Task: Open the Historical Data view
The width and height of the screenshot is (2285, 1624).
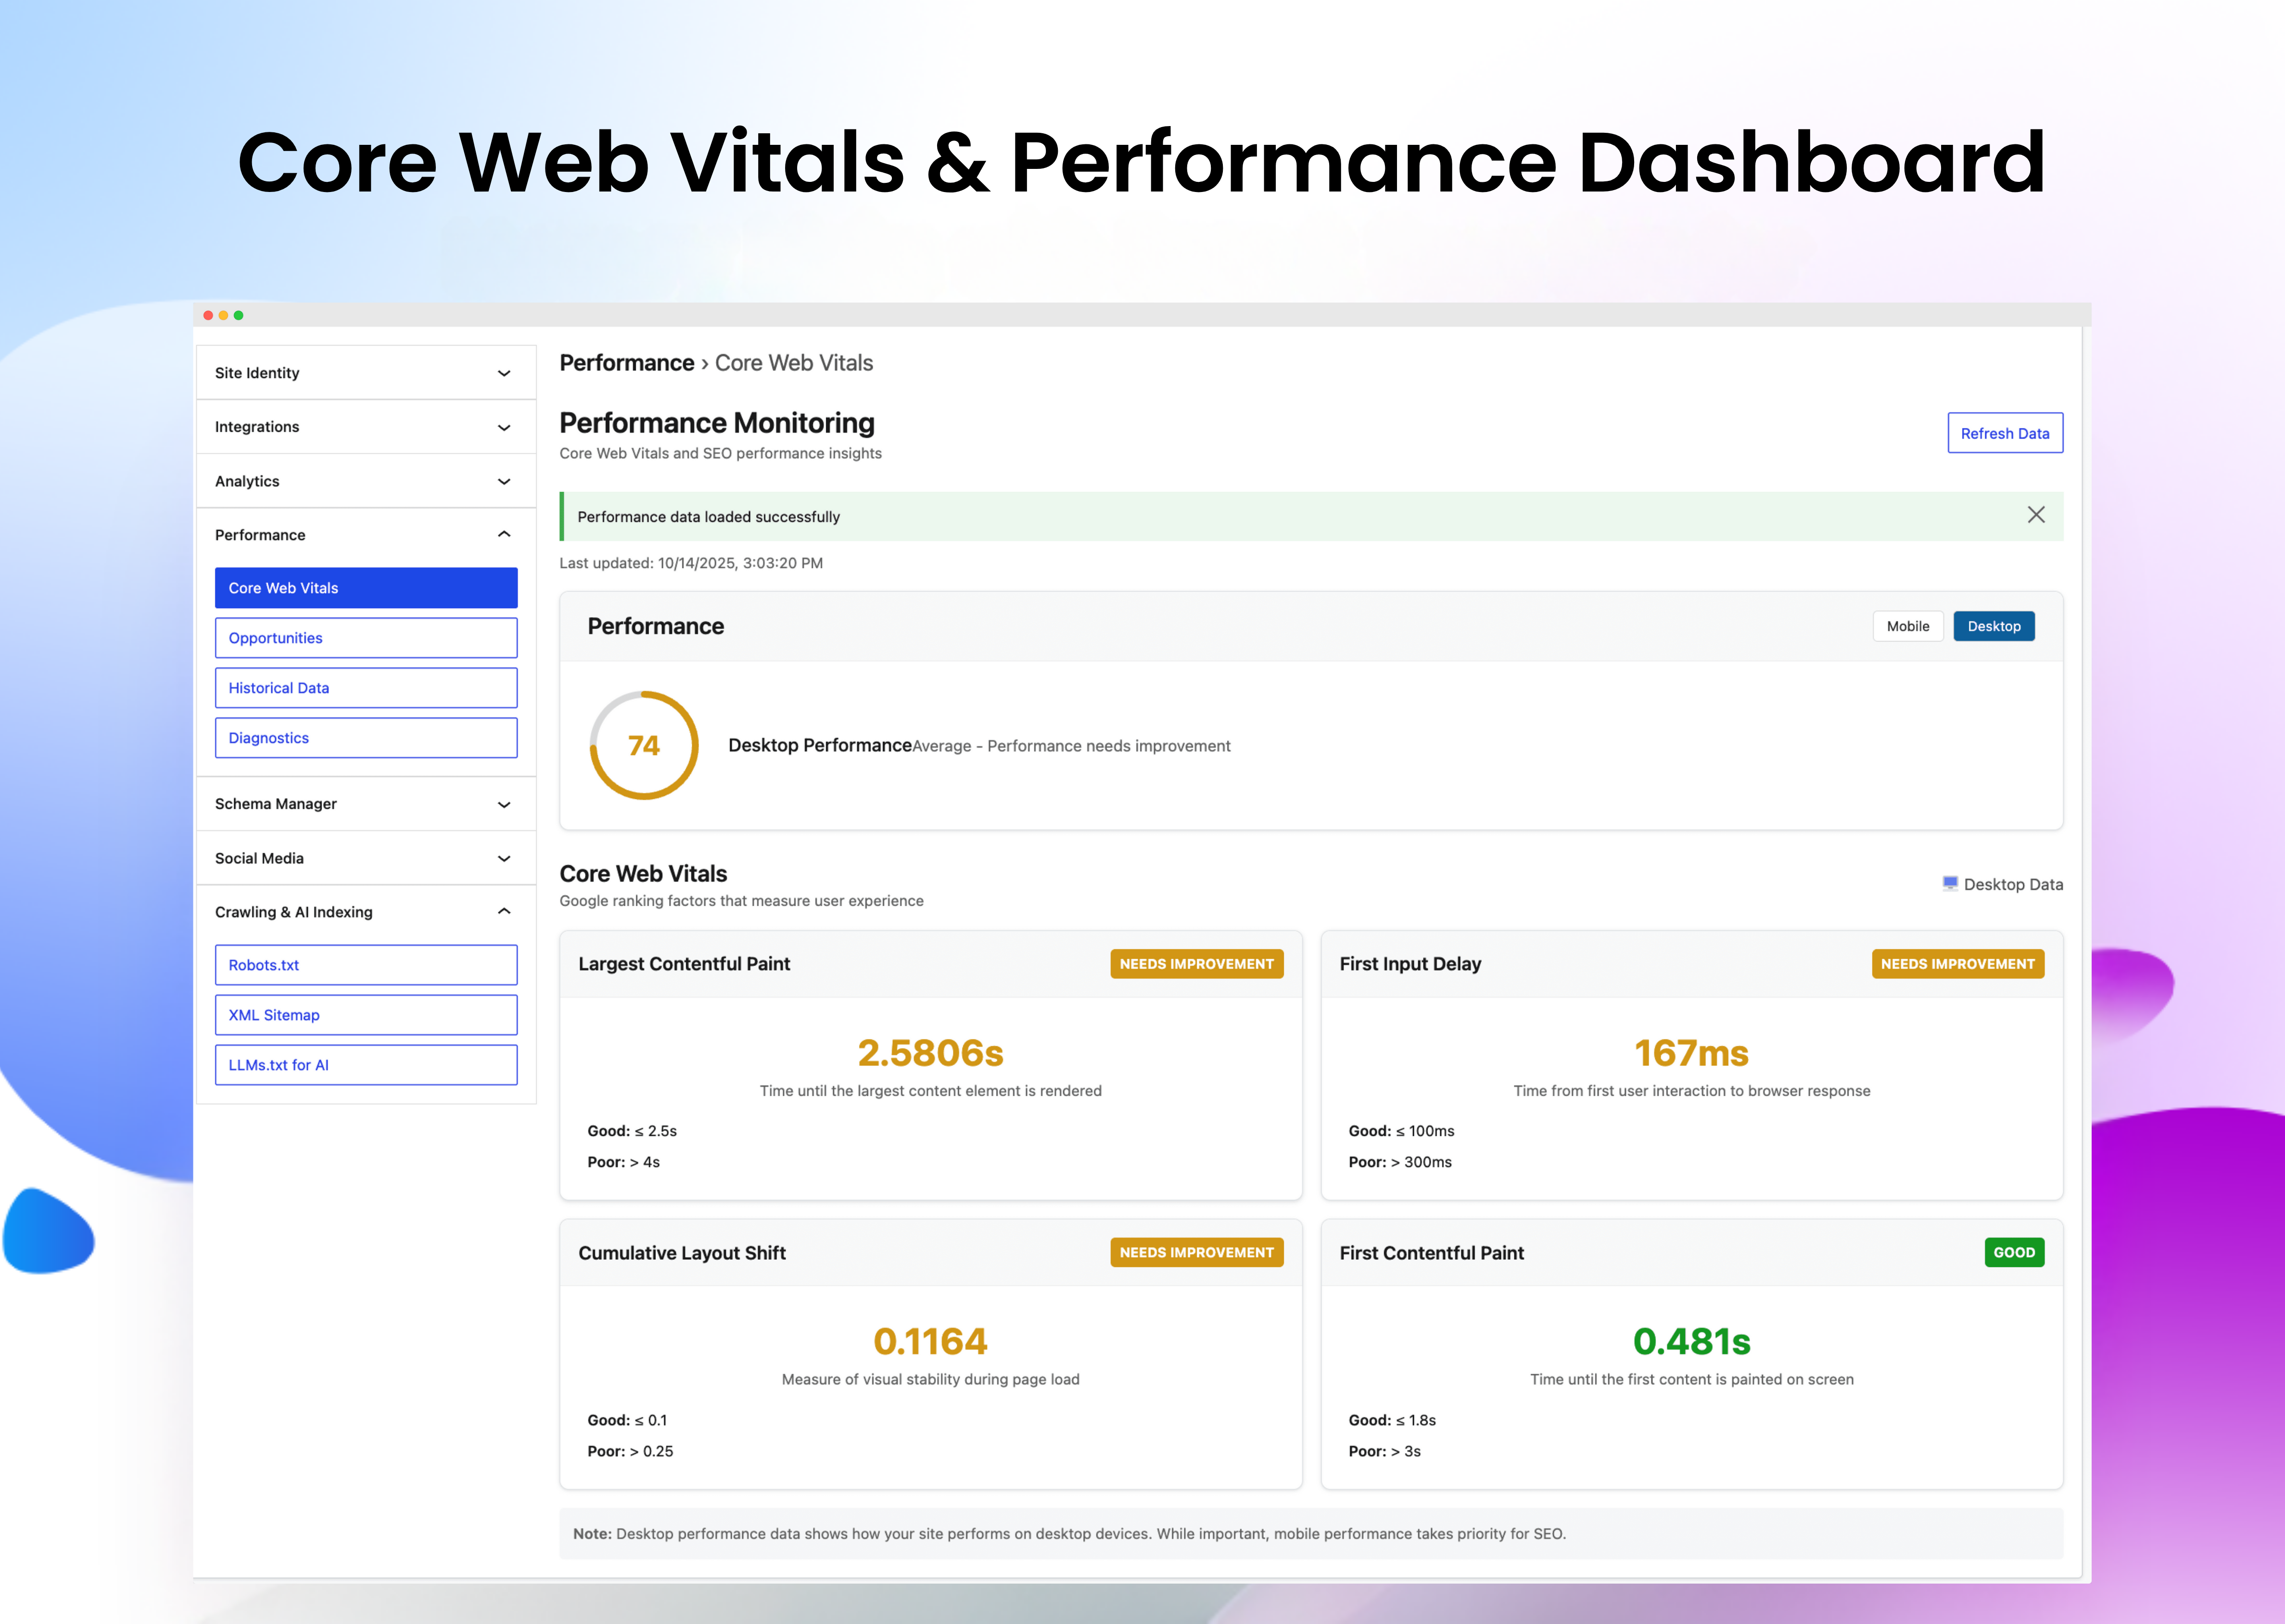Action: pos(366,687)
